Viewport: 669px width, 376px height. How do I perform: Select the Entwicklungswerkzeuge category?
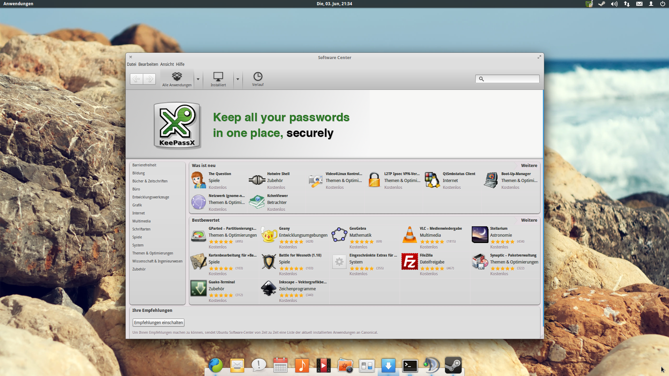pos(151,197)
